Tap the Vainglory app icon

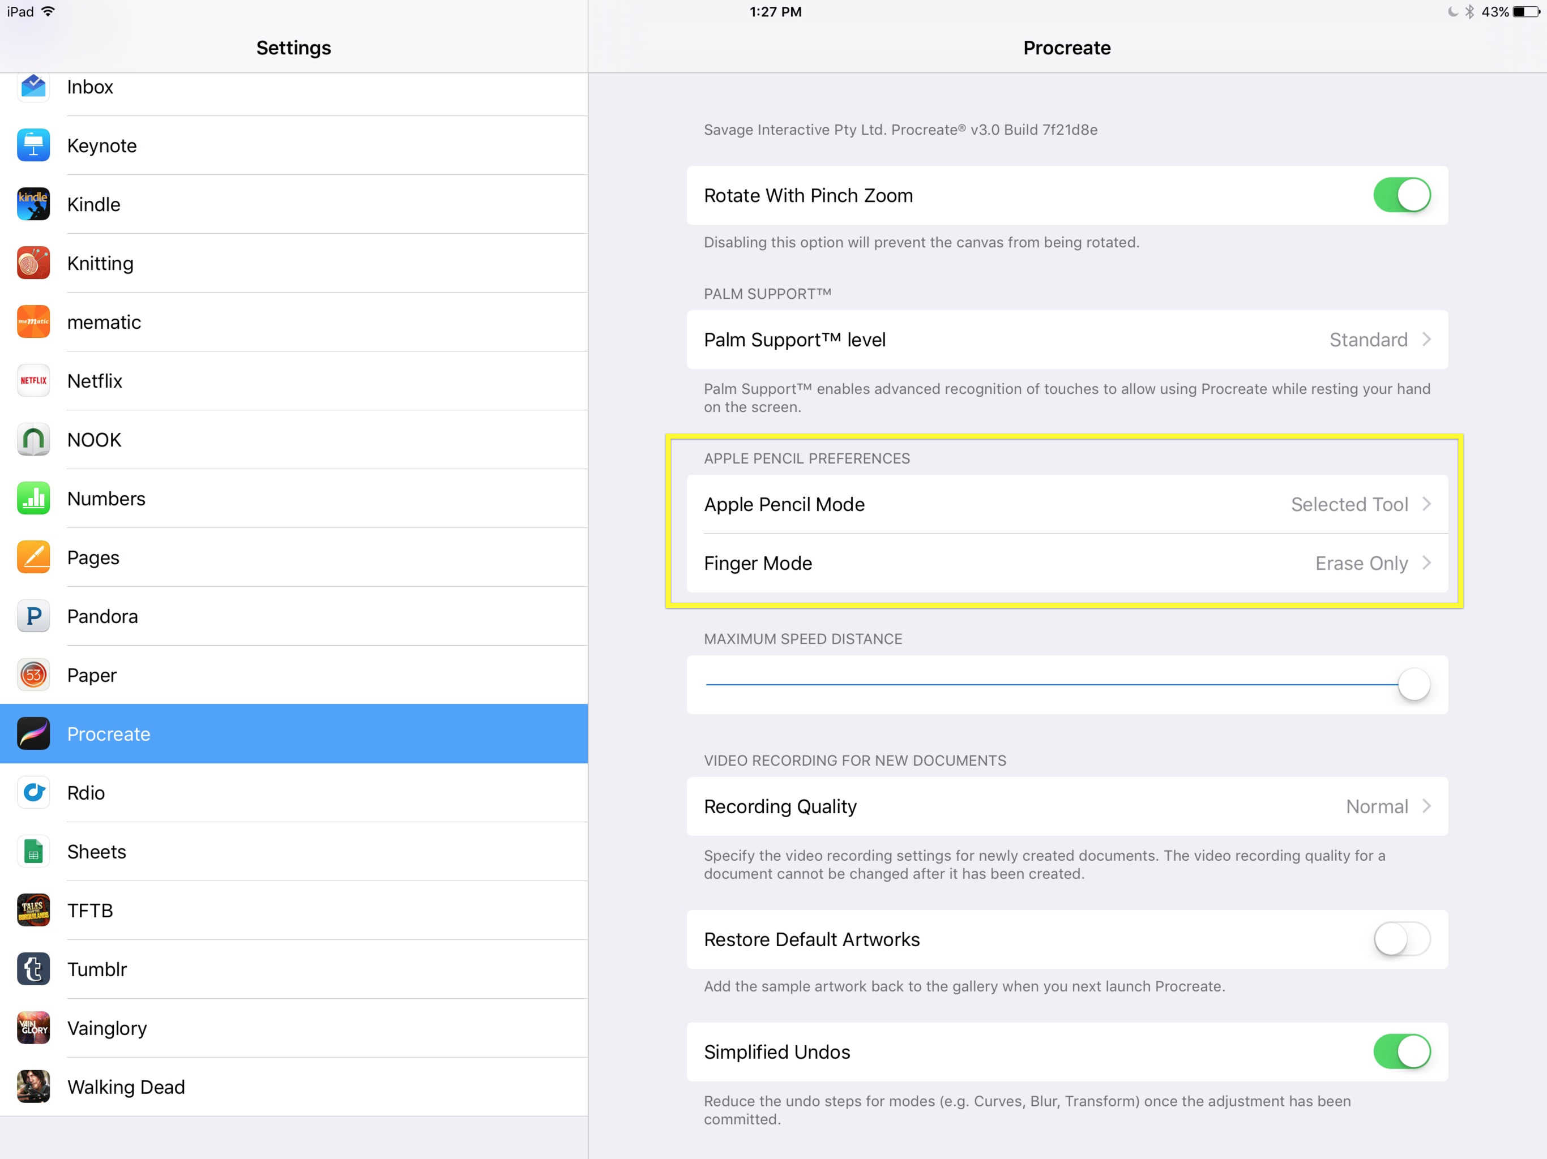33,1028
